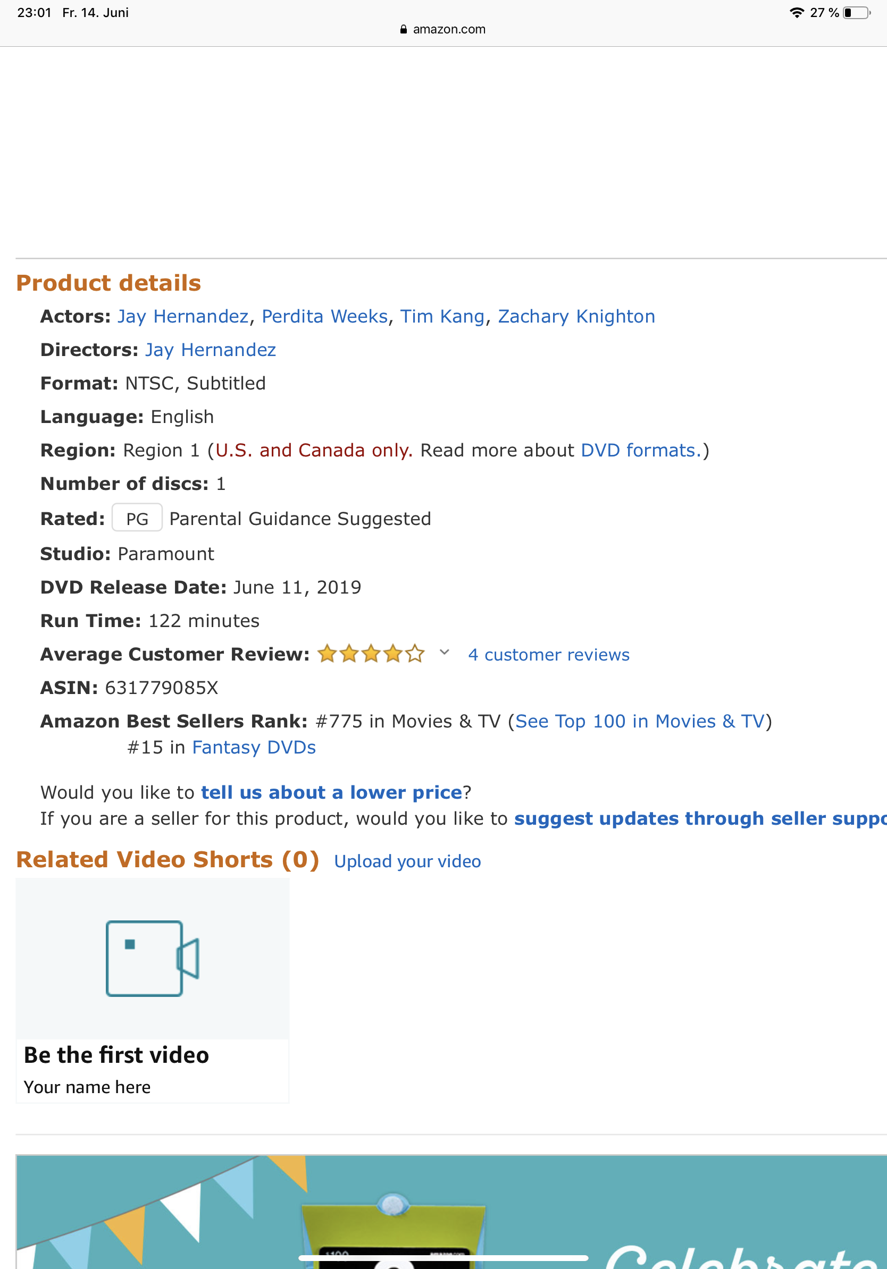The image size is (887, 1269).
Task: Click the Celebrate gift card banner
Action: point(451,1211)
